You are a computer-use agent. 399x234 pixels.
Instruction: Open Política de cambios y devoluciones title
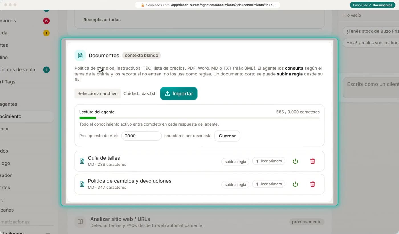[129, 181]
